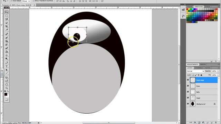Screen dimensions: 221x124
Task: Open the Opacity slider arrow
Action: pos(218,71)
